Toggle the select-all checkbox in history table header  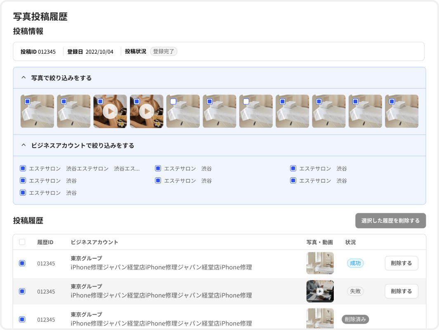[x=22, y=242]
